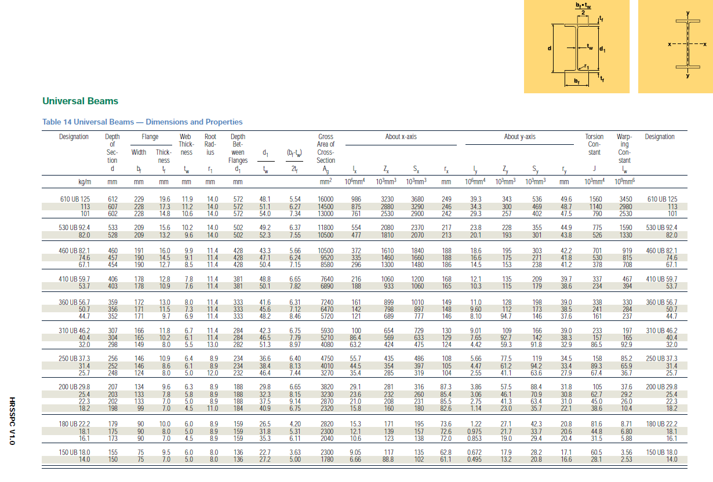Click the "kg/m" unit label

(x=84, y=182)
